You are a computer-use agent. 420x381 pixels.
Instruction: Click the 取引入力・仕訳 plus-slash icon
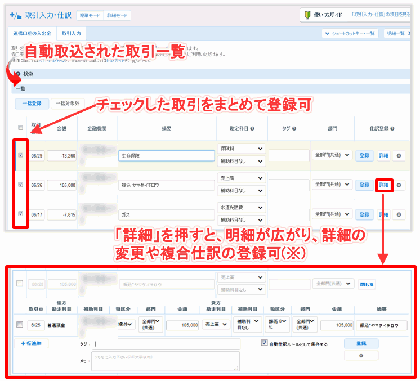16,16
